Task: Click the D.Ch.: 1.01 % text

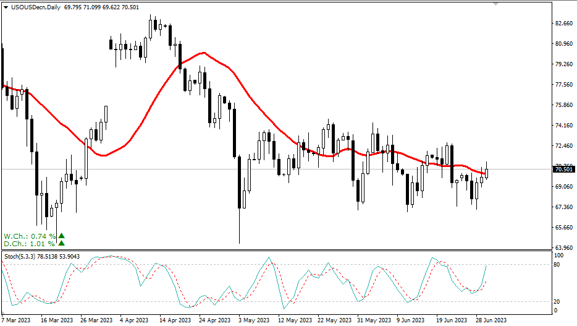Action: point(30,245)
